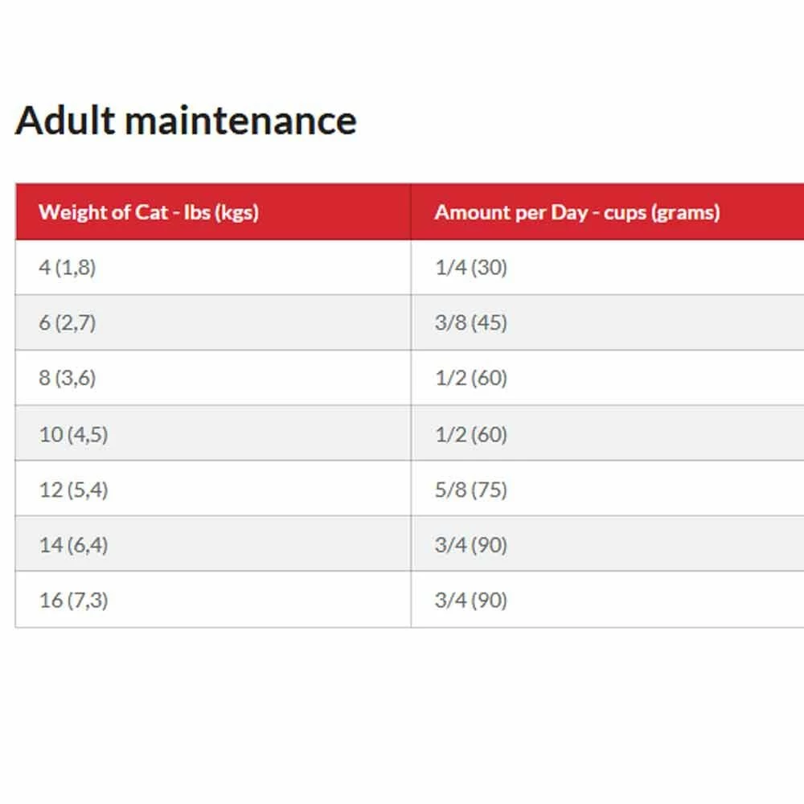The image size is (804, 804).
Task: Select the Amount per Day column header
Action: tap(576, 212)
